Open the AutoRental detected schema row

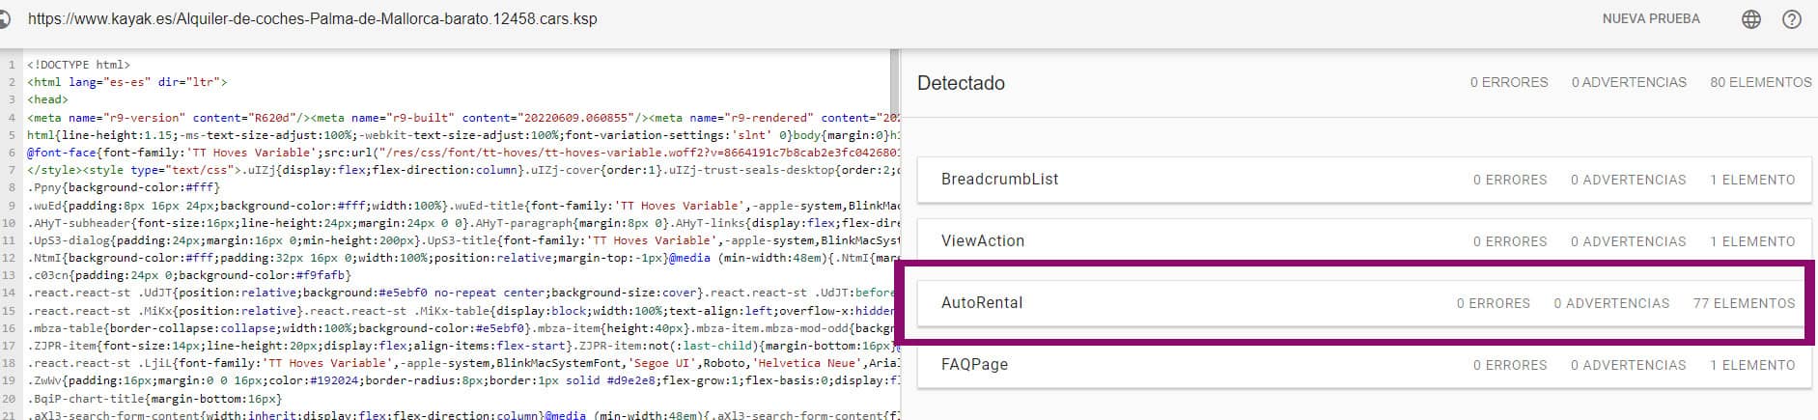coord(981,303)
